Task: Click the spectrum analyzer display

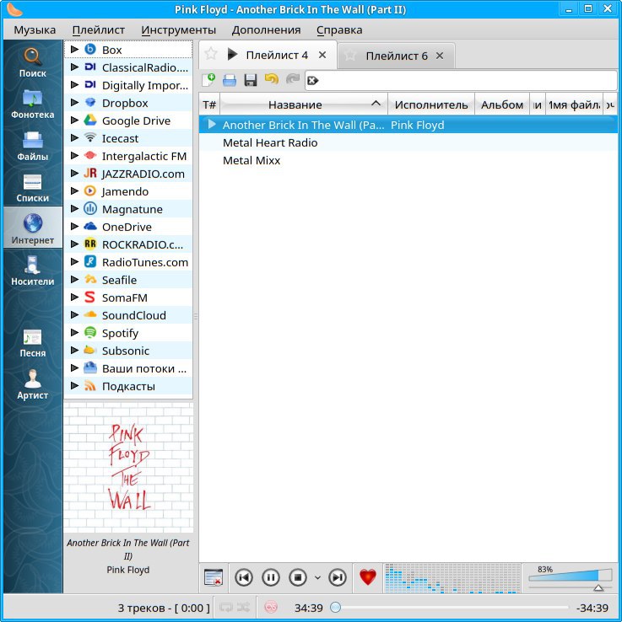Action: [x=452, y=578]
